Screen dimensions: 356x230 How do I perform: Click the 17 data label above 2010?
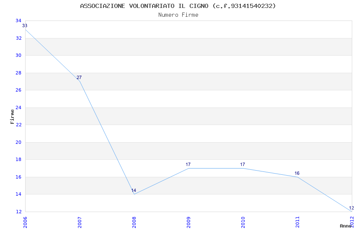click(242, 164)
